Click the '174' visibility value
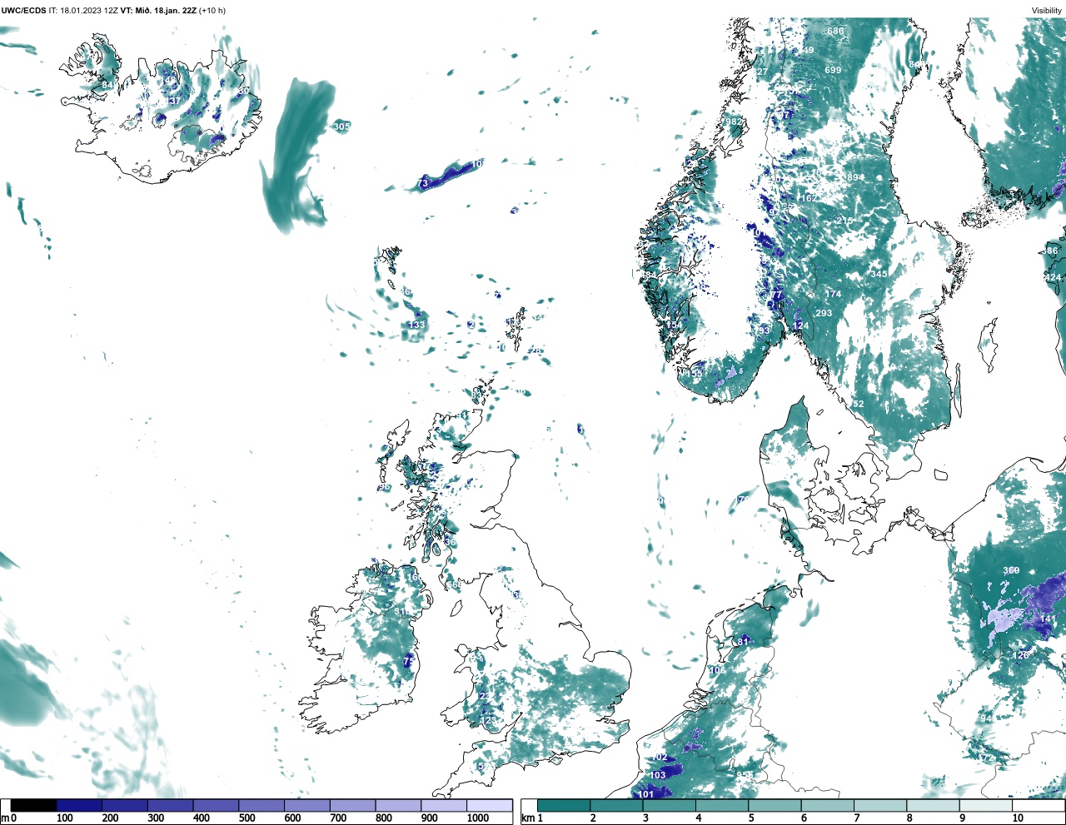This screenshot has width=1066, height=825. click(x=833, y=294)
